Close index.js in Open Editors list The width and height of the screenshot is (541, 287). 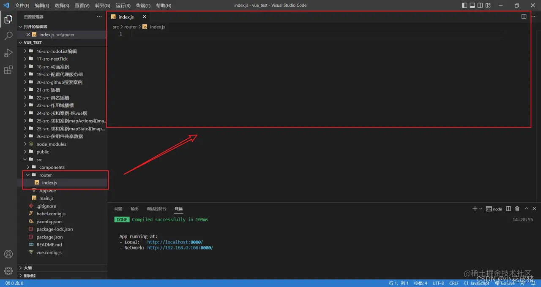coord(28,35)
